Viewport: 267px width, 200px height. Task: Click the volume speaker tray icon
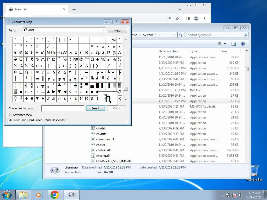point(241,195)
